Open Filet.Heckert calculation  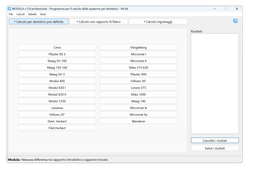57,128
